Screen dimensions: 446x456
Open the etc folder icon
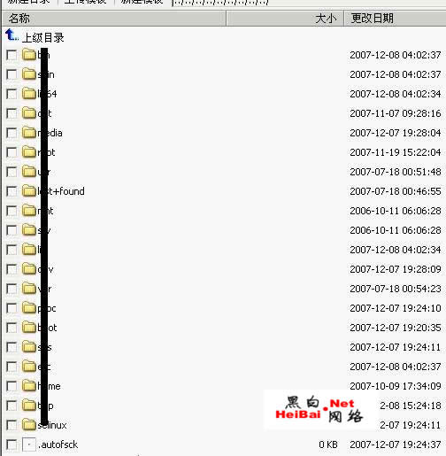click(29, 367)
